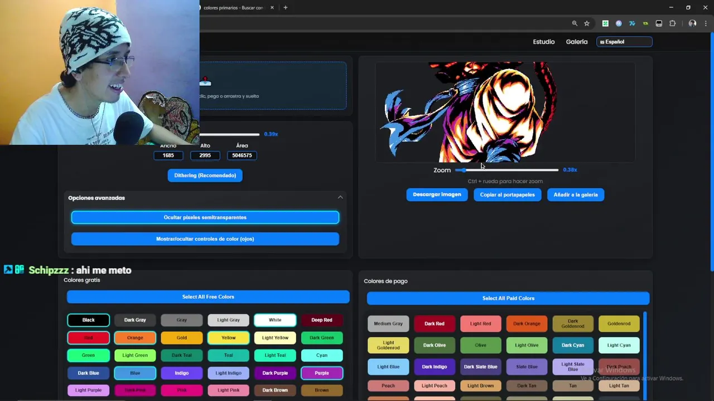
Task: Toggle the White color swatch
Action: click(275, 320)
